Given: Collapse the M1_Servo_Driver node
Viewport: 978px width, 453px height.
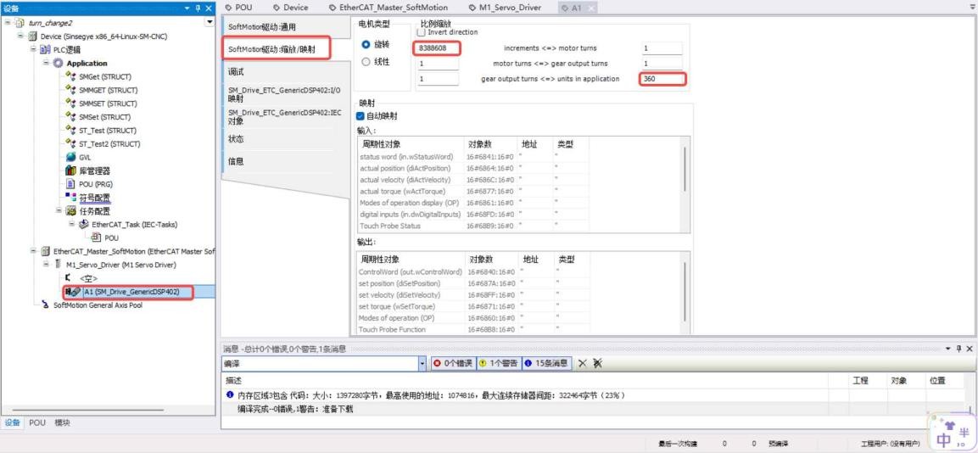Looking at the screenshot, I should 46,266.
